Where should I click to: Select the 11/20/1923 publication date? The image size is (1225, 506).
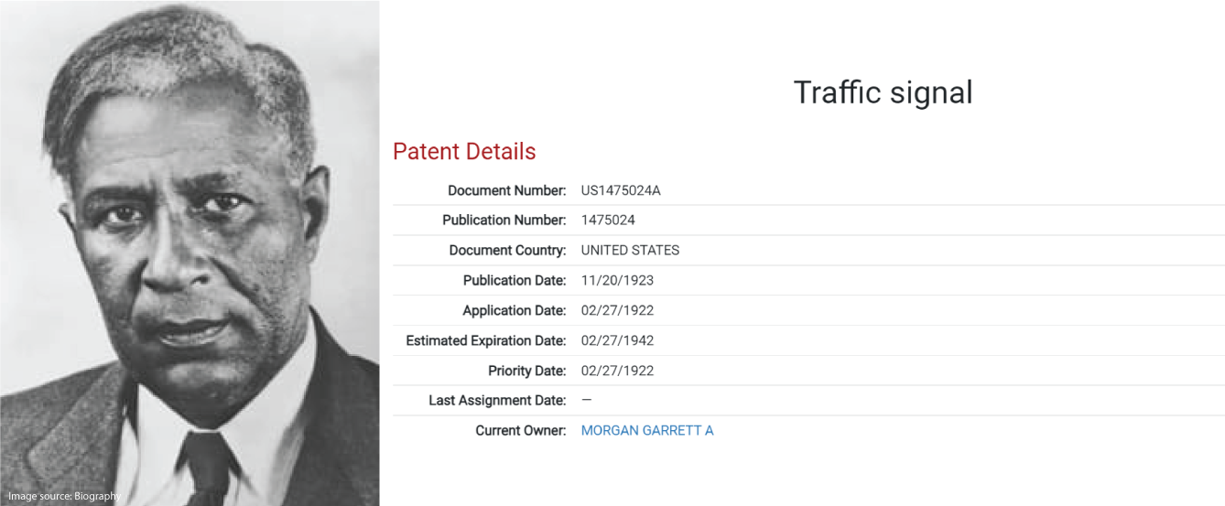617,280
